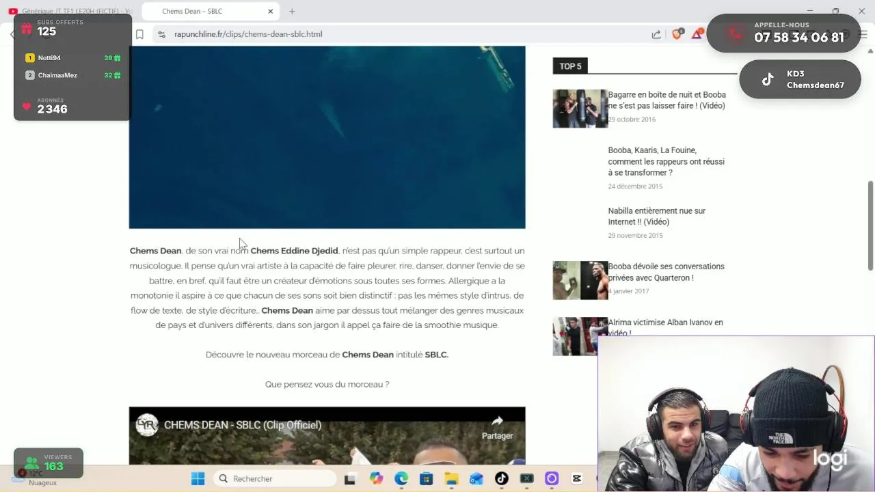Click bold name Chems Eddine Djedid in article
Screen dimensions: 875x492
tap(294, 251)
